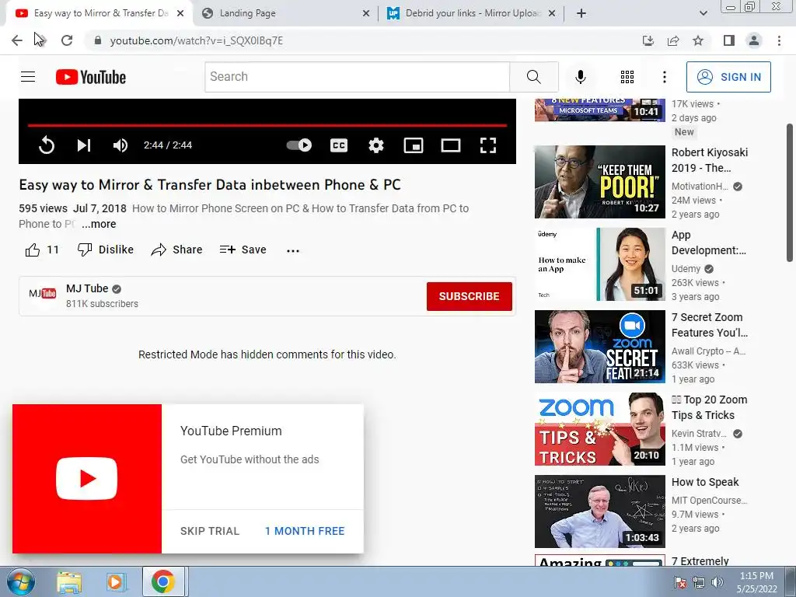Click the install app icon in address bar
This screenshot has width=796, height=597.
pos(648,40)
